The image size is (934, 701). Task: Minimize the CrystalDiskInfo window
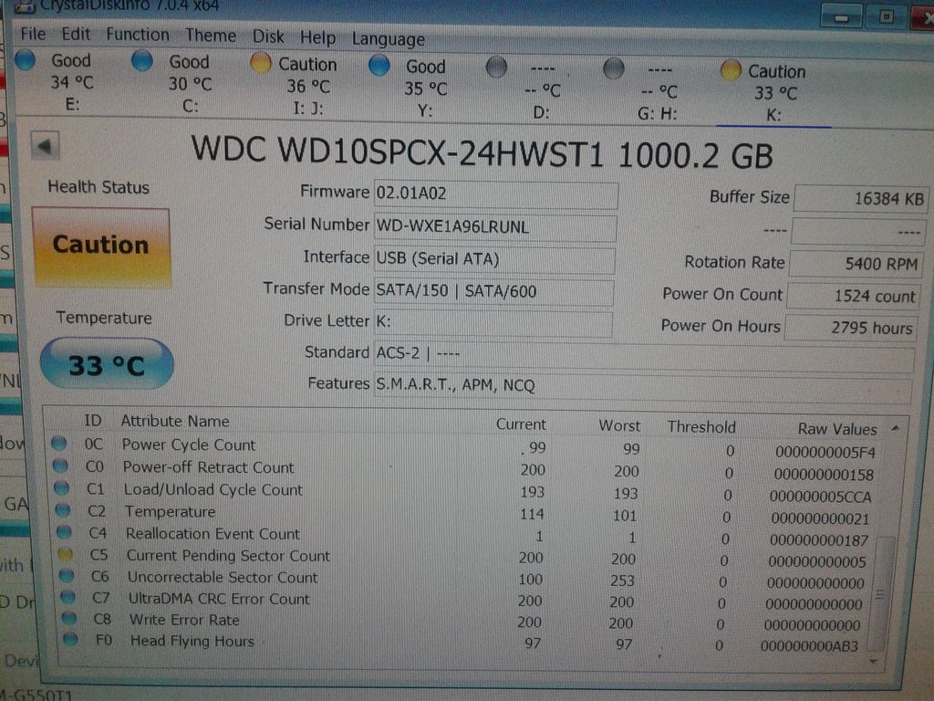[x=840, y=16]
